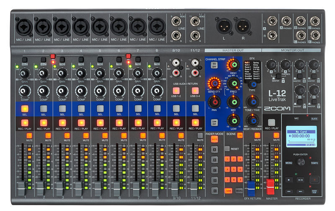This screenshot has height=211, width=335.
Task: Mute channel 1
Action: coord(25,136)
